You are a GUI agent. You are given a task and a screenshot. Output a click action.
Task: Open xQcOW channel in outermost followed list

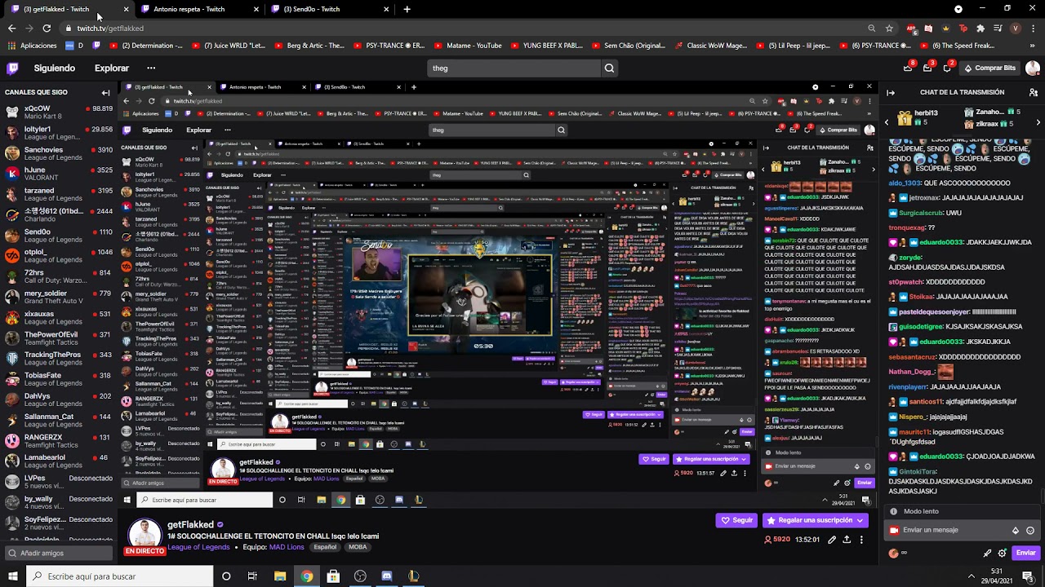[x=57, y=113]
